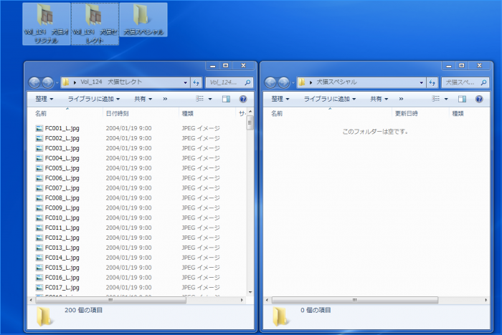Toggle preview pane in 犬猫セレクト window
This screenshot has height=335, width=502.
(x=226, y=99)
